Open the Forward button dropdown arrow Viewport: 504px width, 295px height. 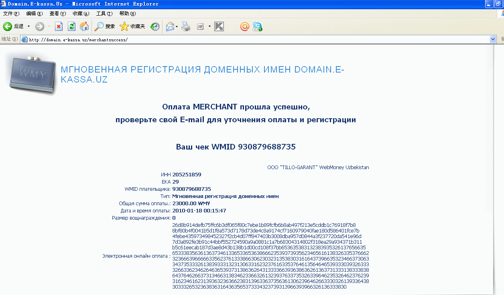tap(49, 26)
